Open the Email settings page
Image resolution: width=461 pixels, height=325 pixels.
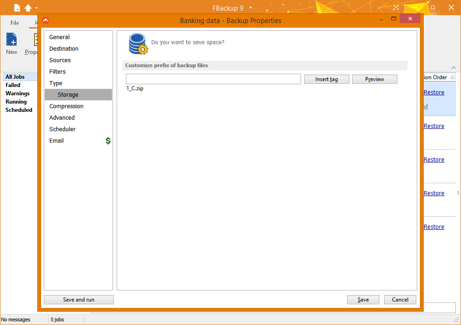pos(78,140)
